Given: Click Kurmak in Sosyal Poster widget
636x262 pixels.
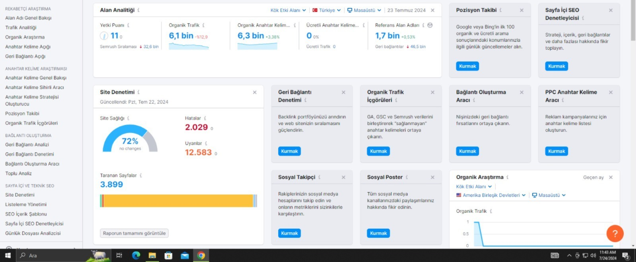Looking at the screenshot, I should (x=378, y=233).
